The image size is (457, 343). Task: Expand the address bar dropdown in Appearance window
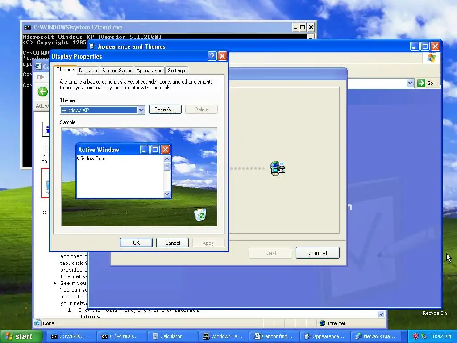coord(411,83)
